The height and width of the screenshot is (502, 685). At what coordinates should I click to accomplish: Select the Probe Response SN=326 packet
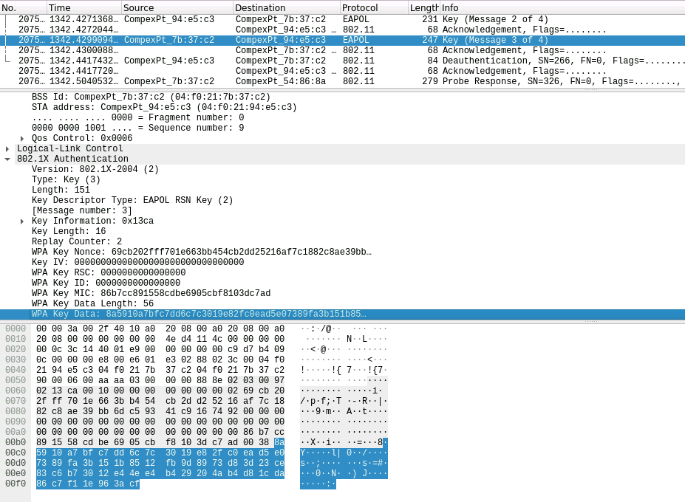point(343,81)
